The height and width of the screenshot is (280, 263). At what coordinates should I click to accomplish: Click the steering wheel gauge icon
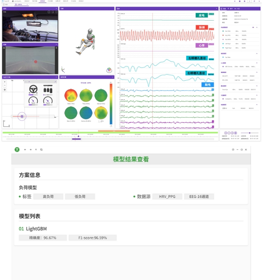tap(33, 89)
